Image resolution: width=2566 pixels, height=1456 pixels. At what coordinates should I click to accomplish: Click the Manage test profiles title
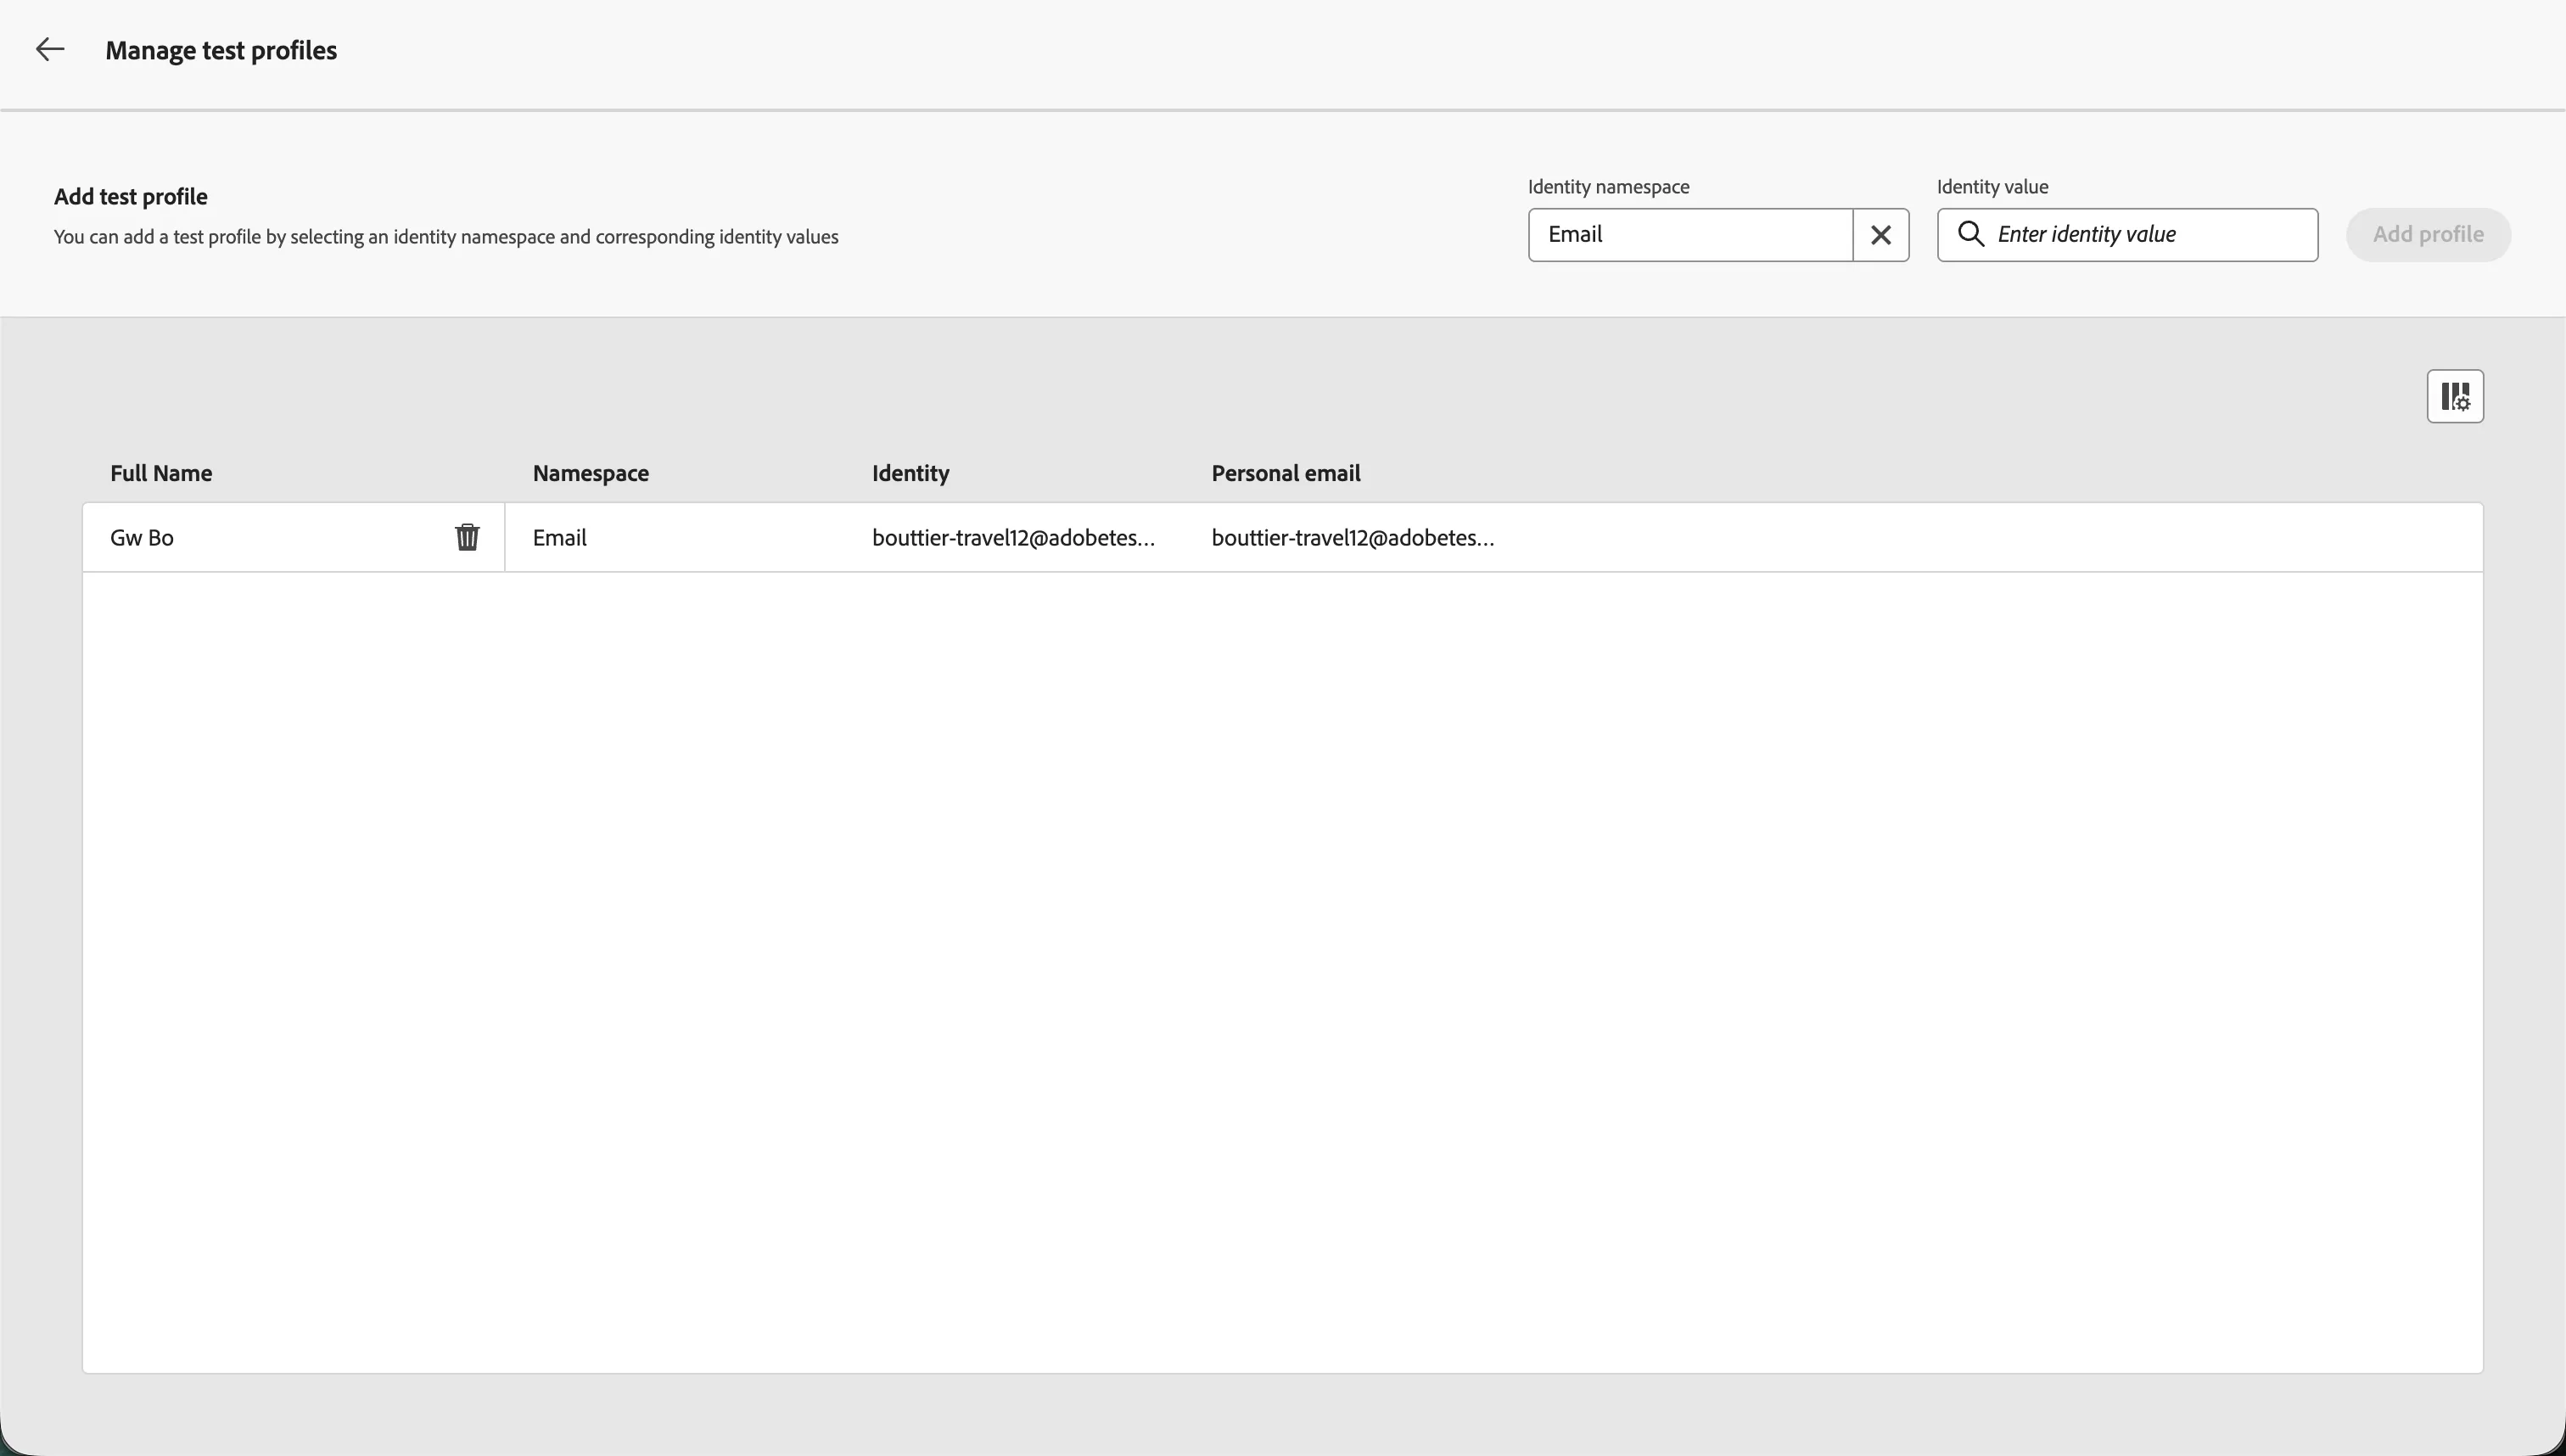point(221,51)
